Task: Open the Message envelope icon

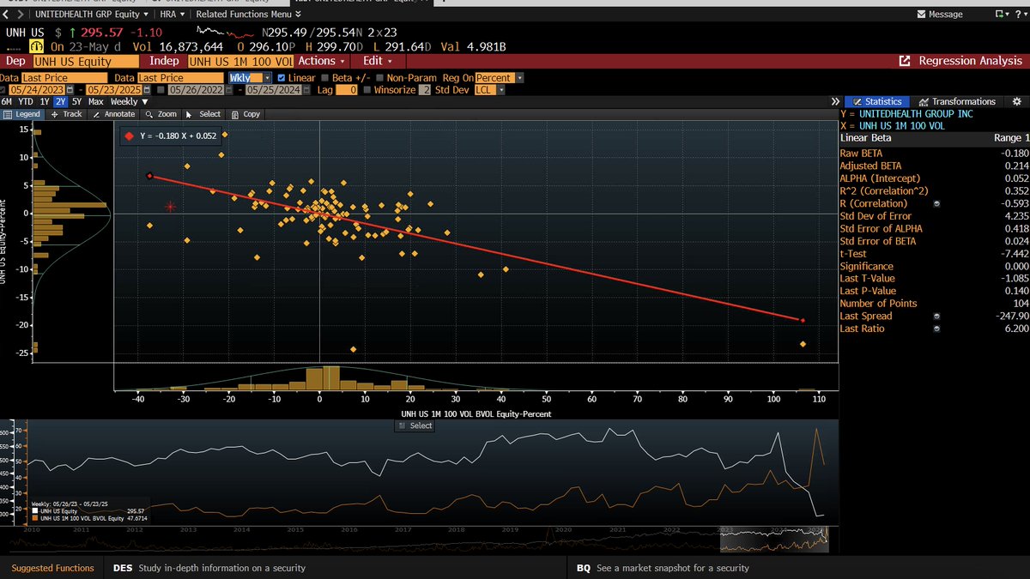Action: coord(922,15)
